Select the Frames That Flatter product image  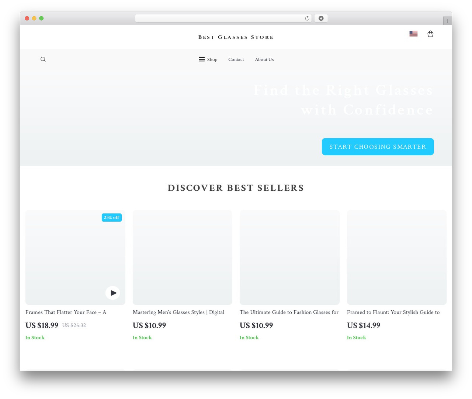[75, 257]
